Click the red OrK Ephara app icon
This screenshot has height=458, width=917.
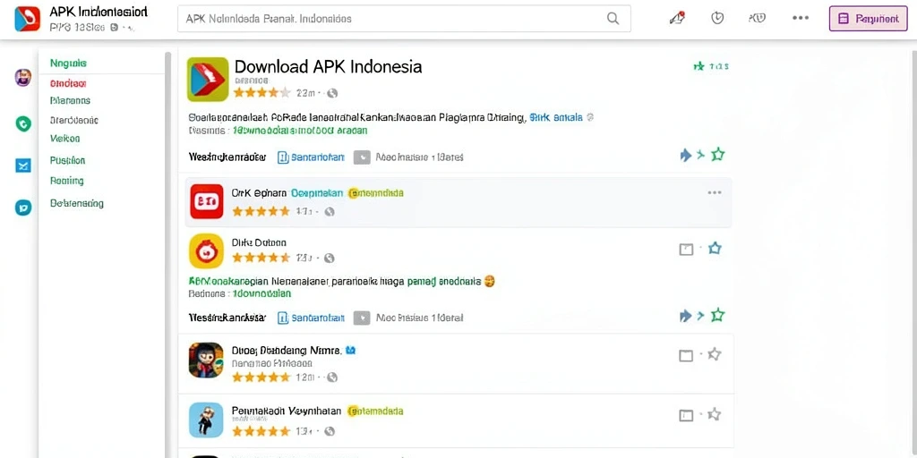(x=207, y=201)
